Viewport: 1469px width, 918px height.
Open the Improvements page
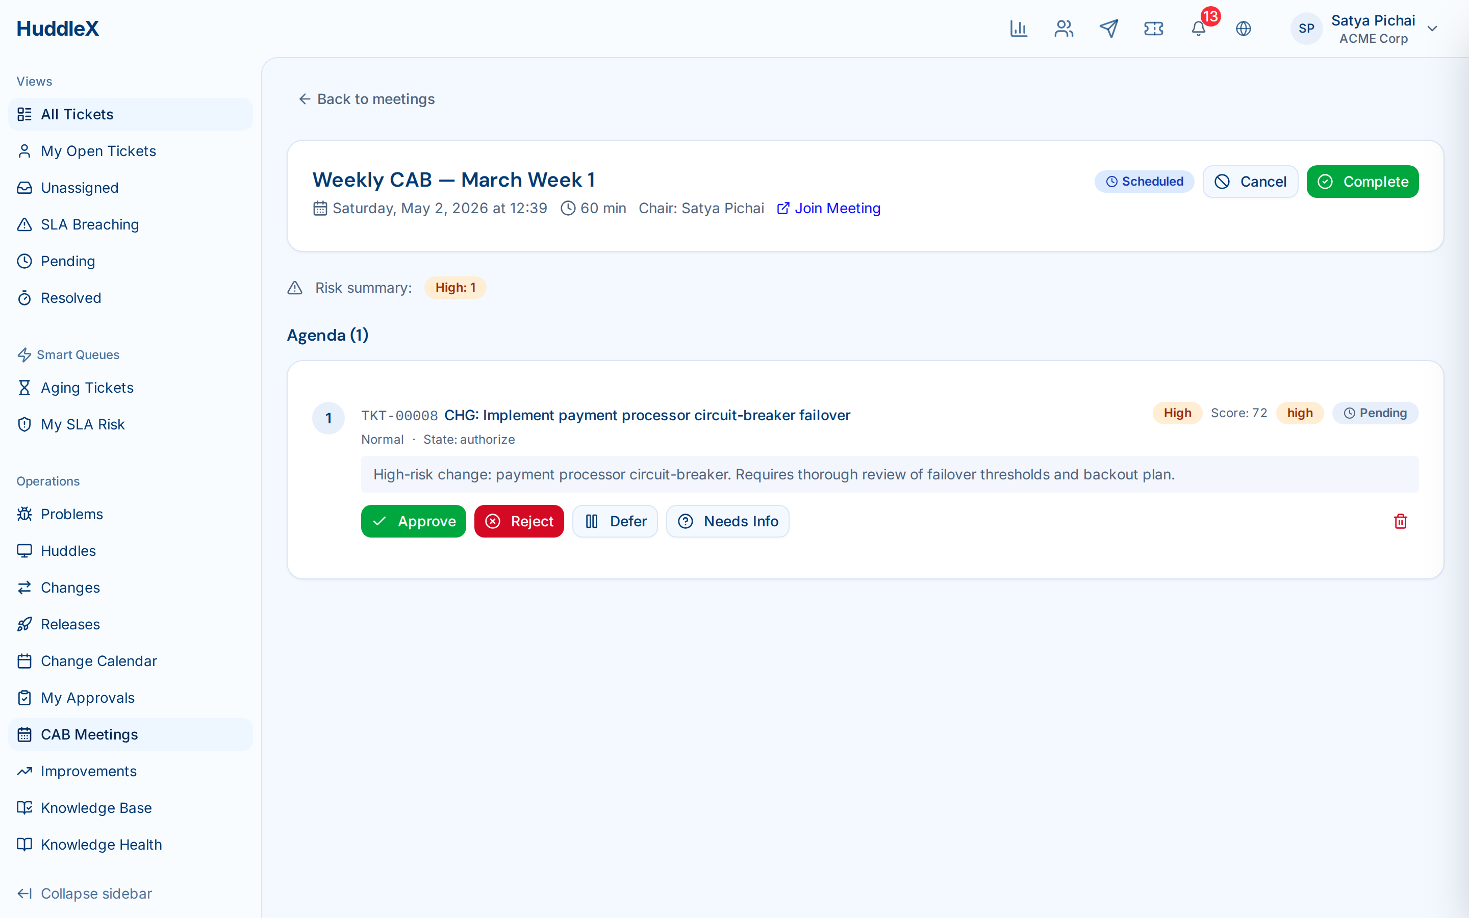pyautogui.click(x=131, y=771)
